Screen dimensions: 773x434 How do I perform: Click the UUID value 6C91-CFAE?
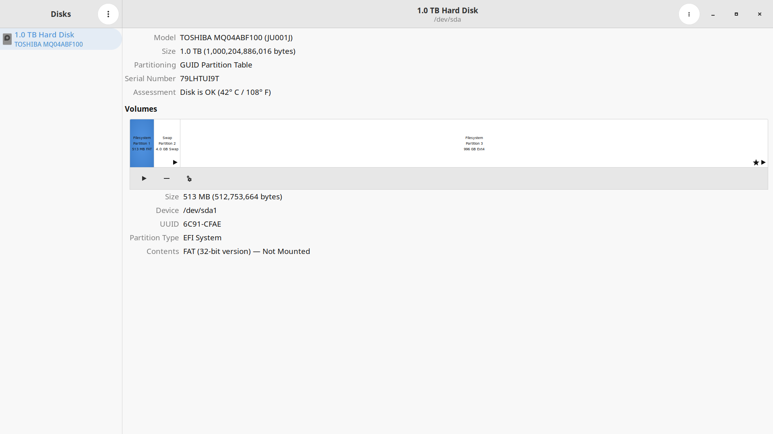pyautogui.click(x=202, y=224)
